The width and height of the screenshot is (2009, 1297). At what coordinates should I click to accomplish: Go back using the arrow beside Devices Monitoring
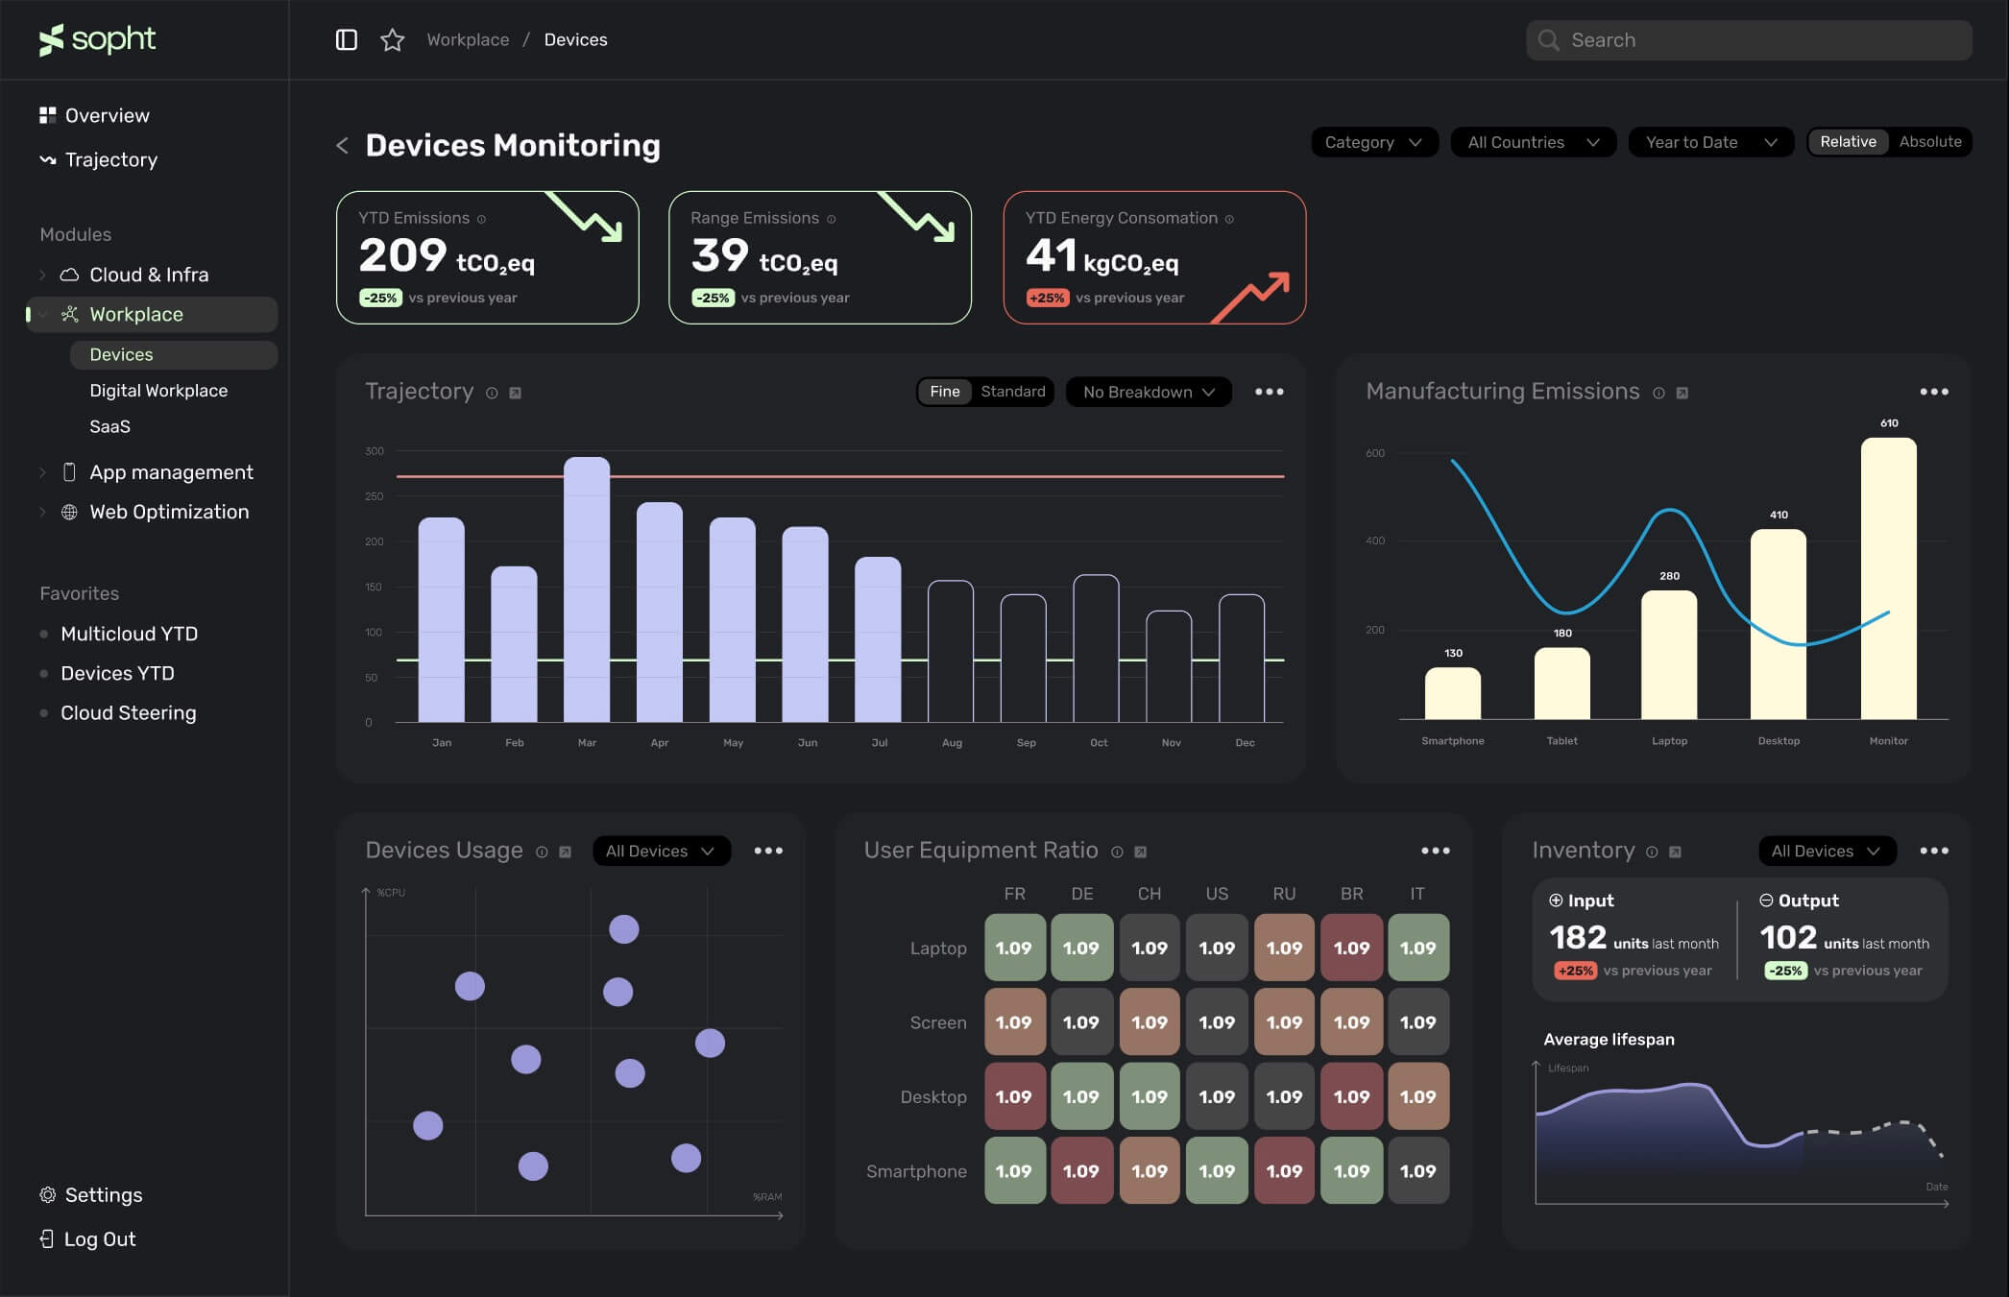pos(342,145)
